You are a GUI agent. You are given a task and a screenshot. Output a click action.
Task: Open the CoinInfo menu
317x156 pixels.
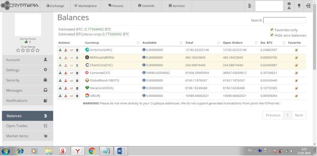(146, 6)
